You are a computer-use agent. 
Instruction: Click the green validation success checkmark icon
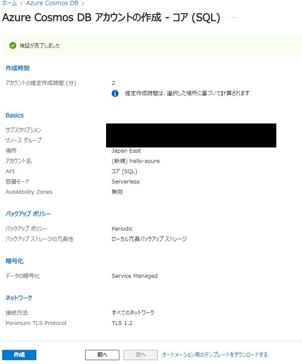pyautogui.click(x=13, y=45)
